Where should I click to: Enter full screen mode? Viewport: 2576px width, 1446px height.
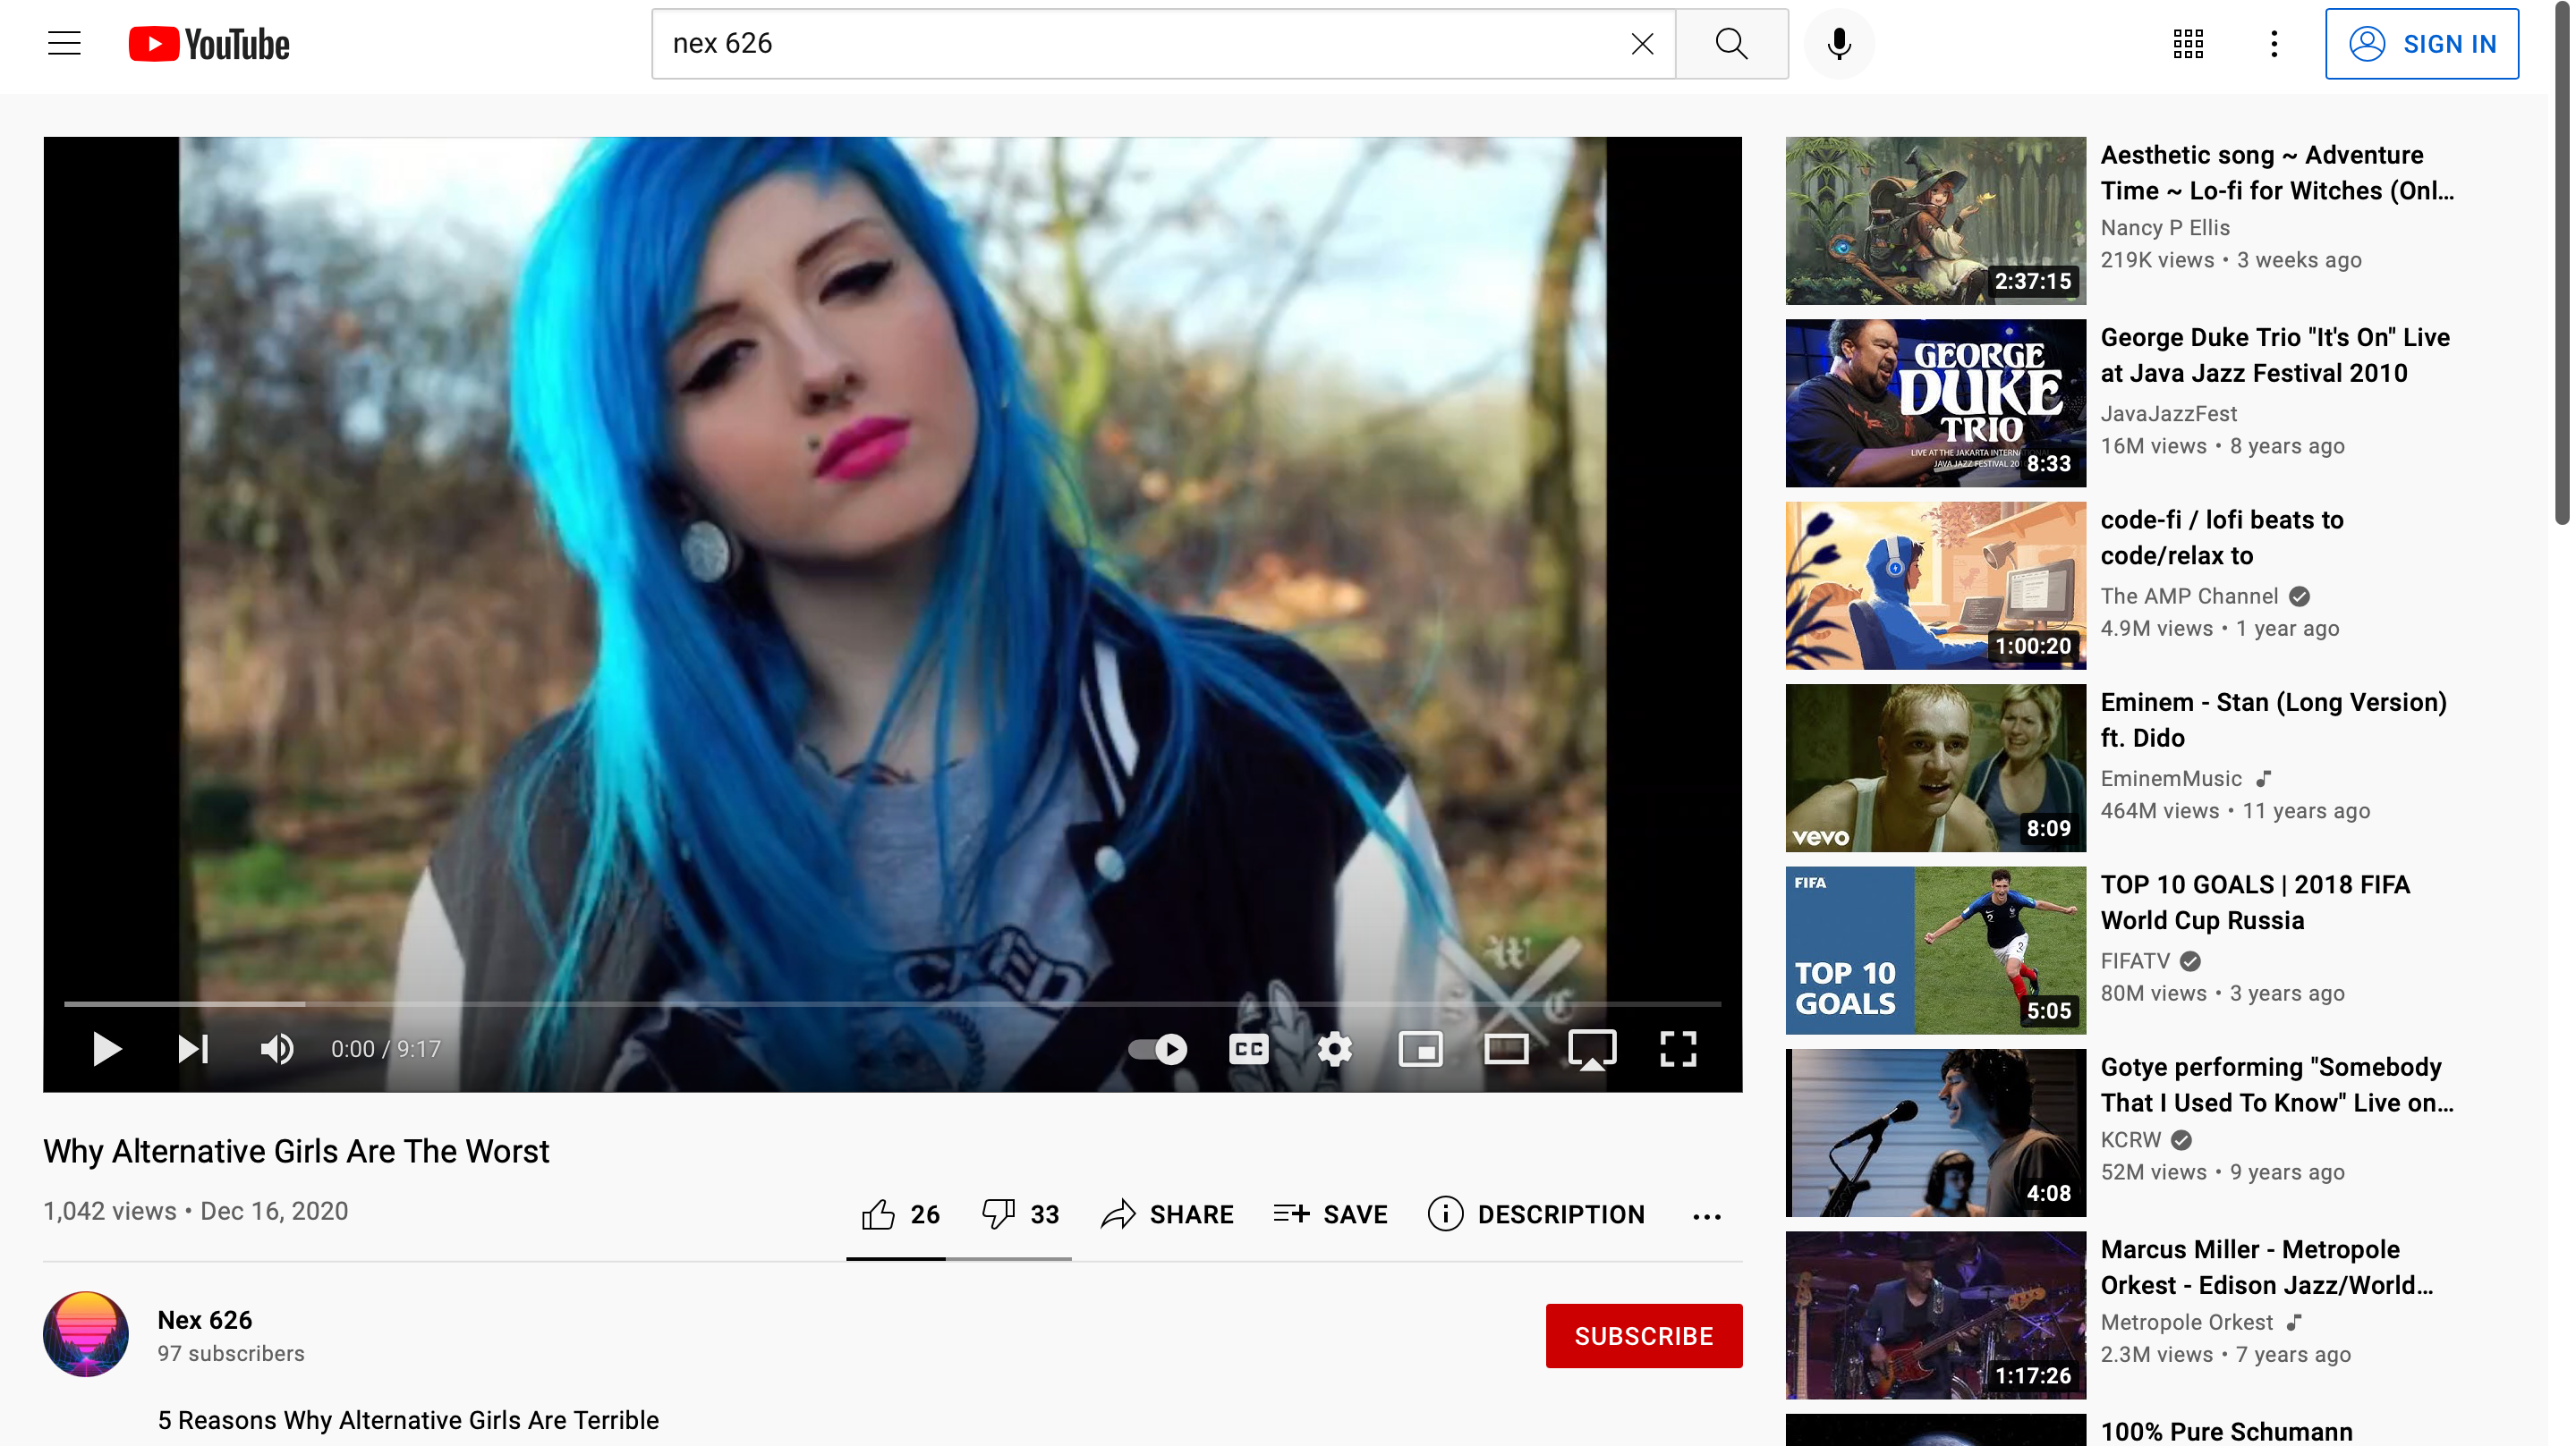[1678, 1049]
